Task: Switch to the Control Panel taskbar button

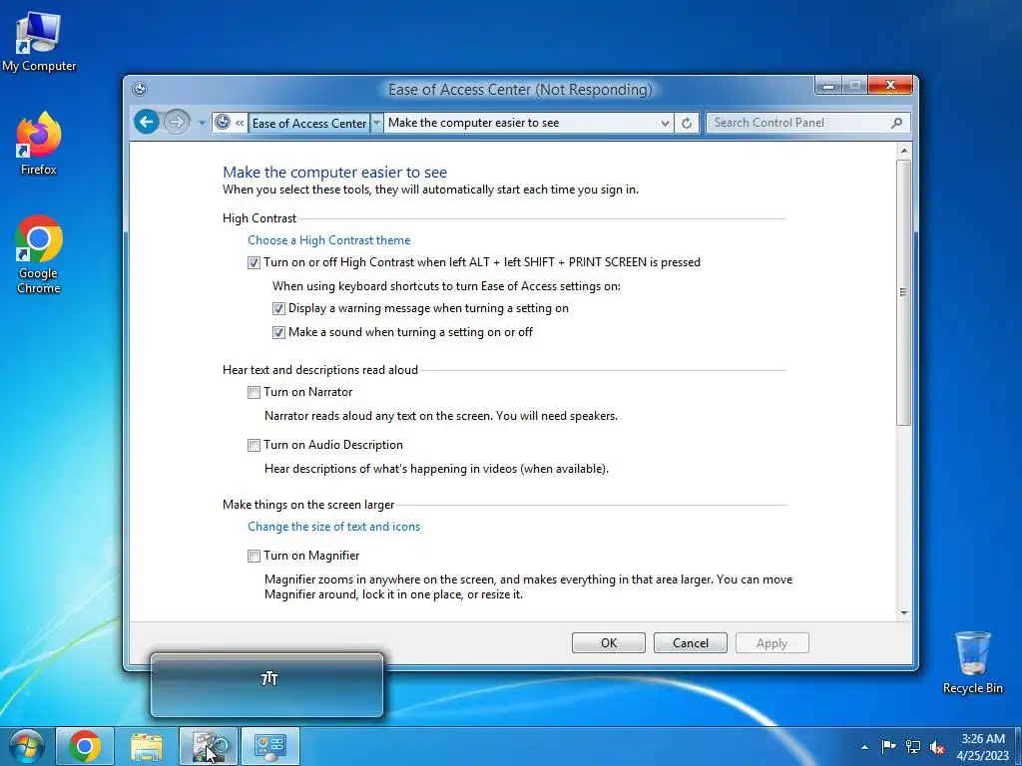Action: pyautogui.click(x=270, y=746)
